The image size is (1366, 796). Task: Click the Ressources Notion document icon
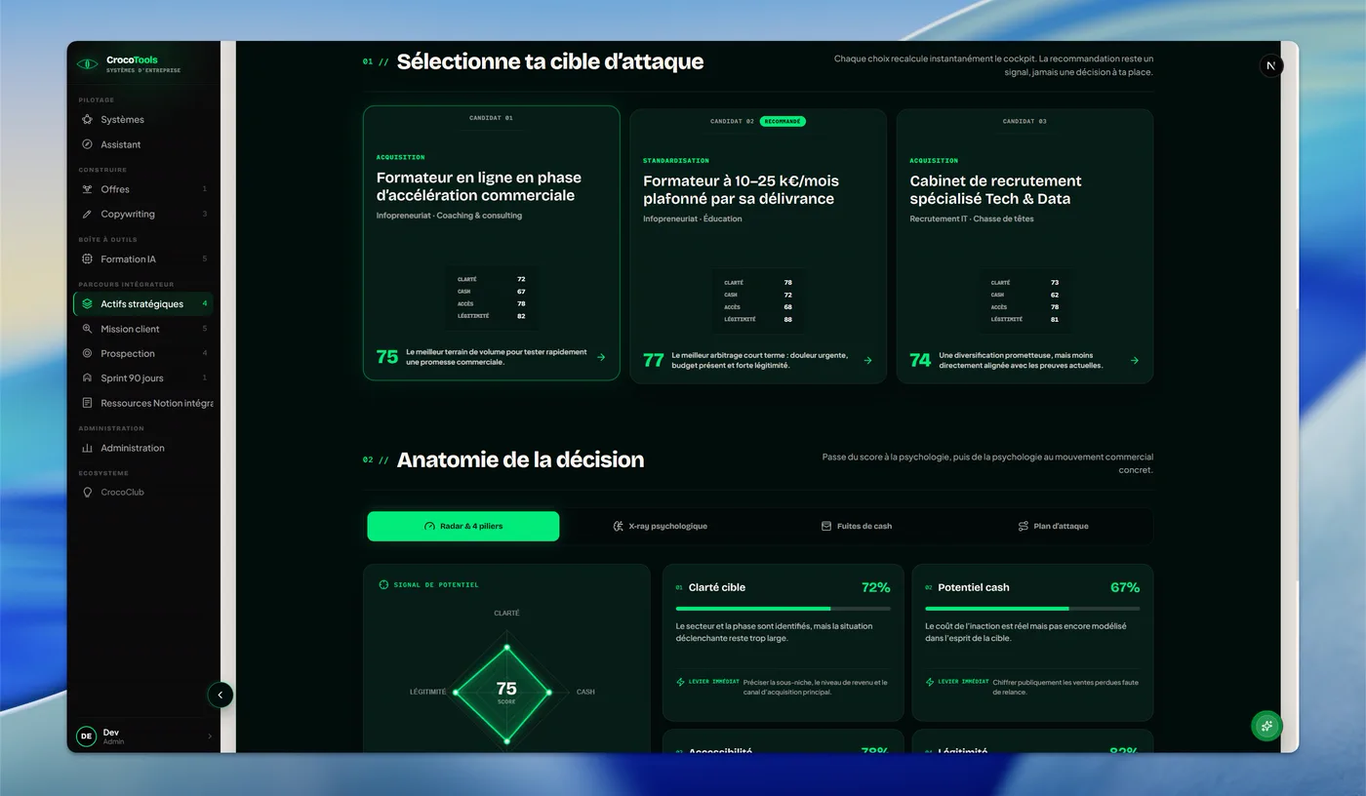point(87,403)
